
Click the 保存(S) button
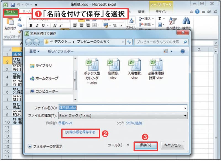coord(145,145)
